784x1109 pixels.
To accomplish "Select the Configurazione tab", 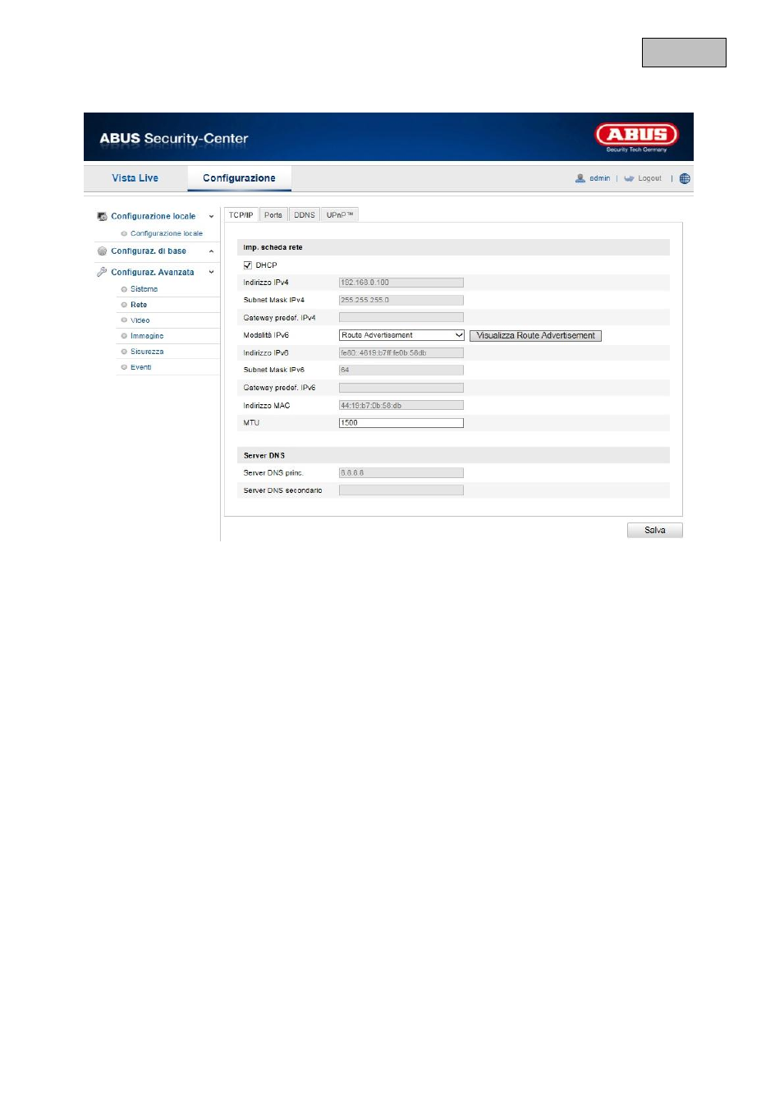I will click(239, 178).
